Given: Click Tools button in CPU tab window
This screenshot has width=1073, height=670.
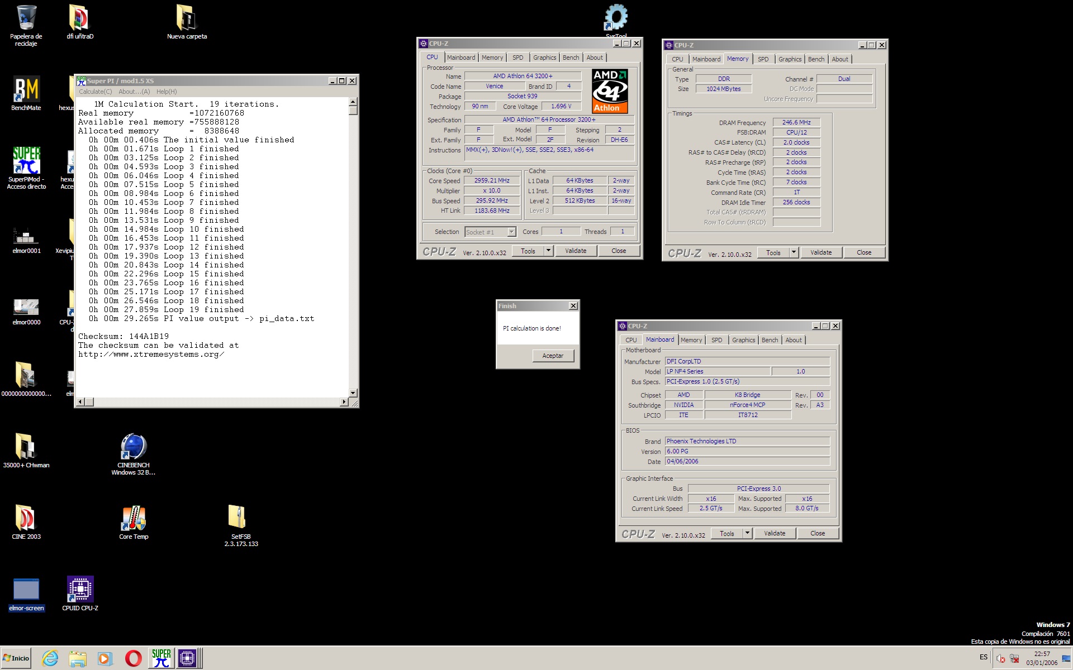Looking at the screenshot, I should point(528,251).
